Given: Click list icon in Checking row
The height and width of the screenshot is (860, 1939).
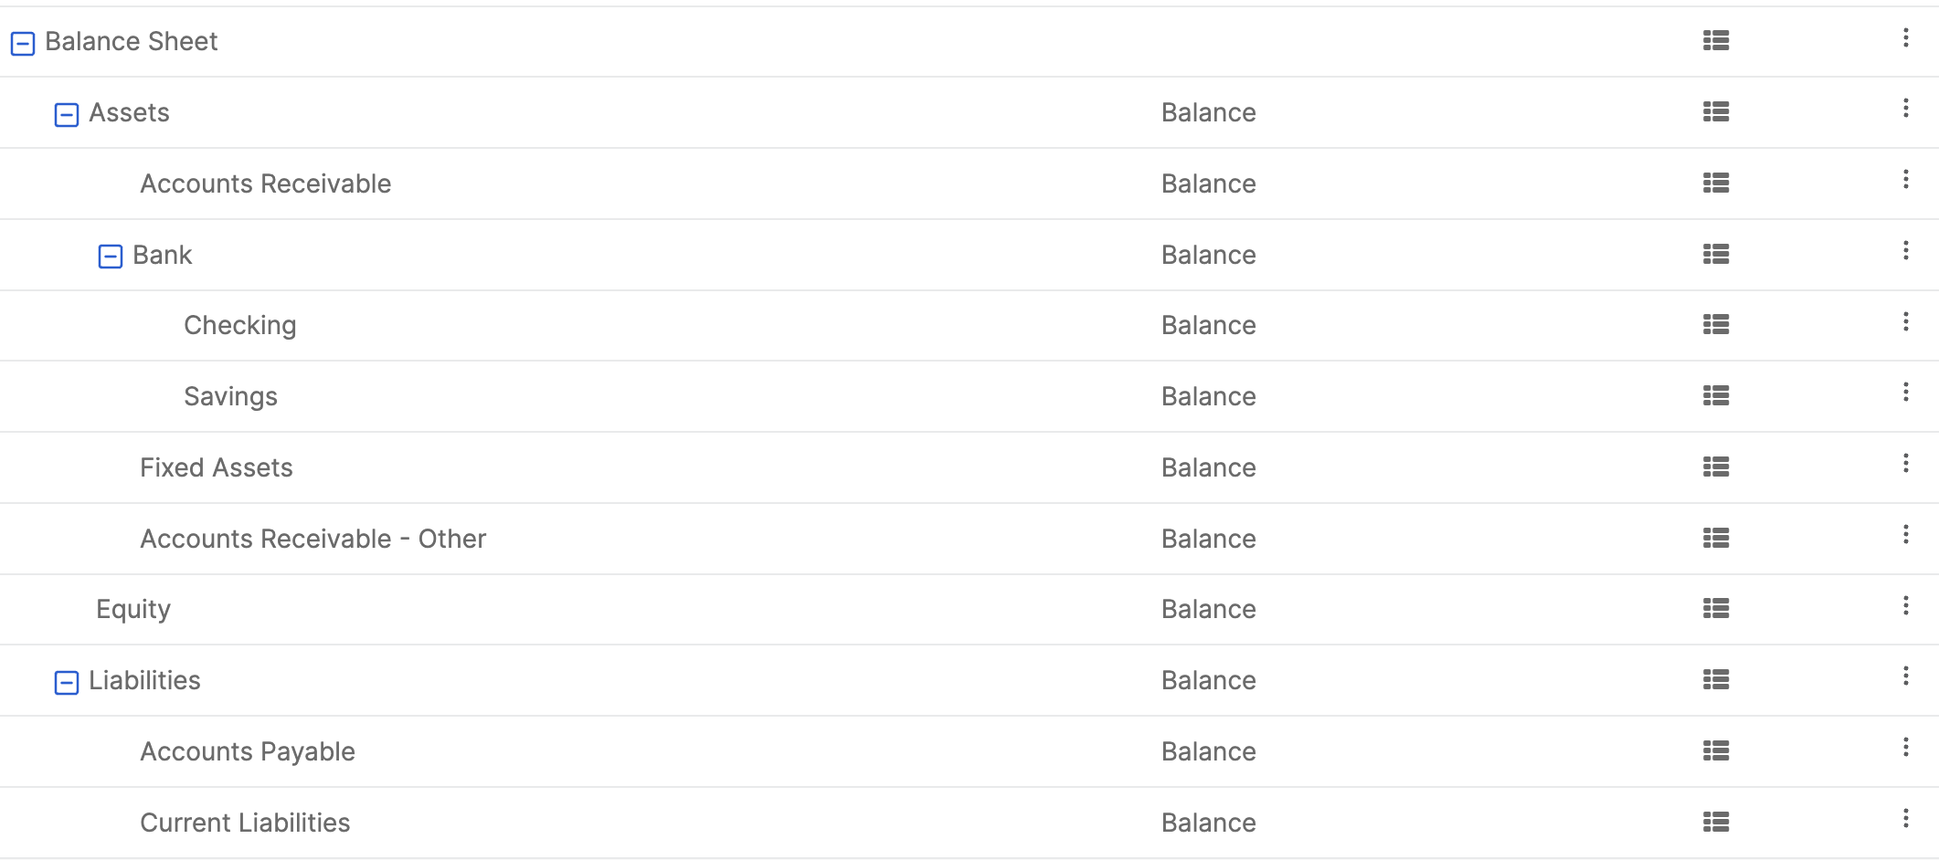Looking at the screenshot, I should point(1716,325).
